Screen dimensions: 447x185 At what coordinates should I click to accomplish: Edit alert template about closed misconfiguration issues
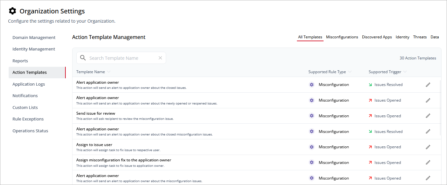tap(428, 131)
